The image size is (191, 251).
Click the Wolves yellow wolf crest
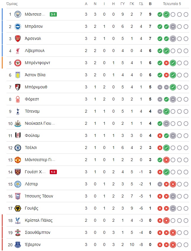(18, 208)
